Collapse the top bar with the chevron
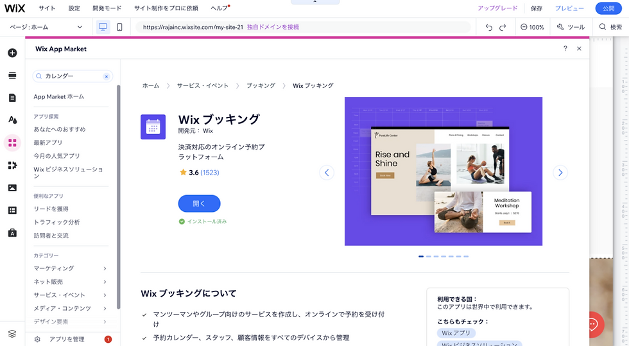The height and width of the screenshot is (346, 629). coord(315,2)
